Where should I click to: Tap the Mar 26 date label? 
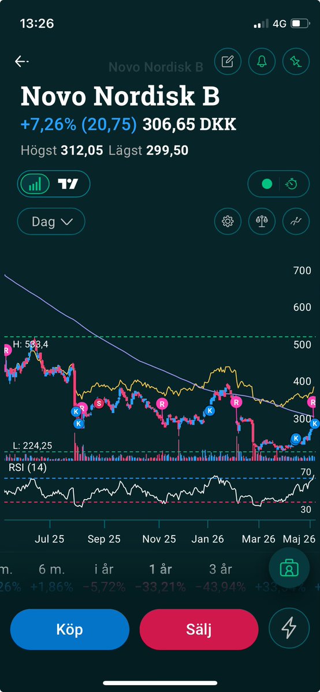[259, 539]
